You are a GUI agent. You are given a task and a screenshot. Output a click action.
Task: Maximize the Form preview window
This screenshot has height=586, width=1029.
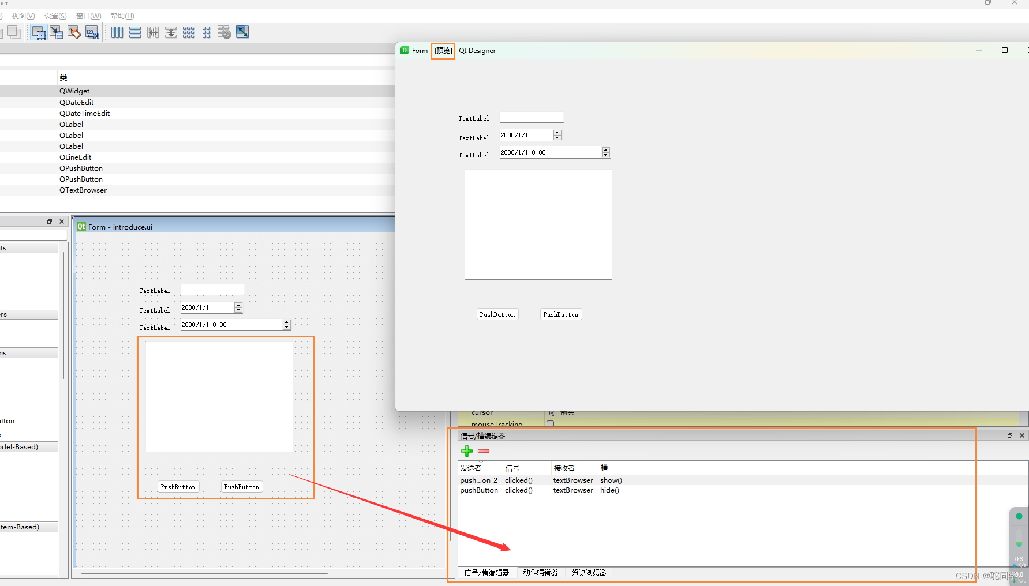click(1005, 50)
